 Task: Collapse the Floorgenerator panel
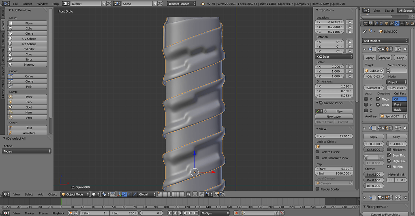(365, 207)
